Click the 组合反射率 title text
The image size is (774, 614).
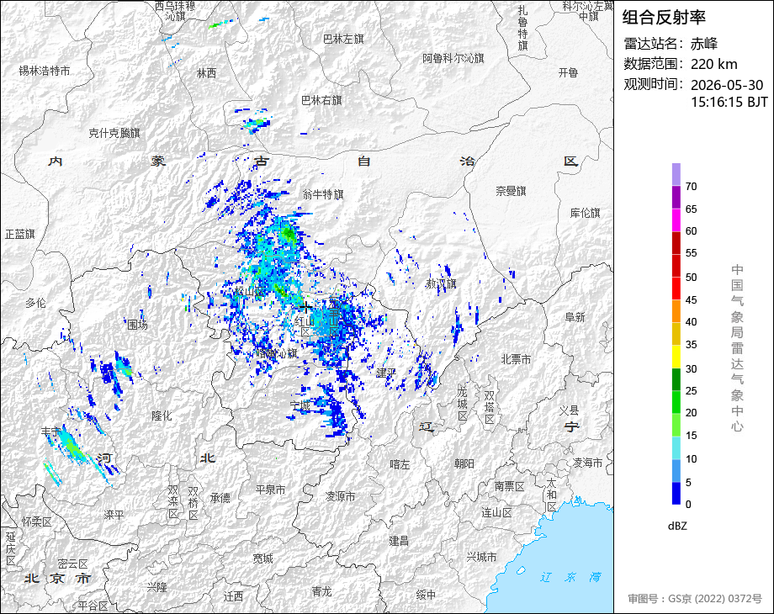coord(664,18)
